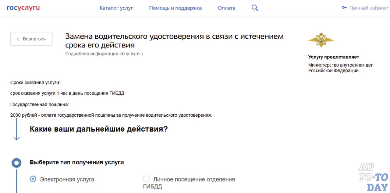Viewport: 390px width, 193px height.
Task: Open search with the magnifier icon
Action: coord(255,8)
